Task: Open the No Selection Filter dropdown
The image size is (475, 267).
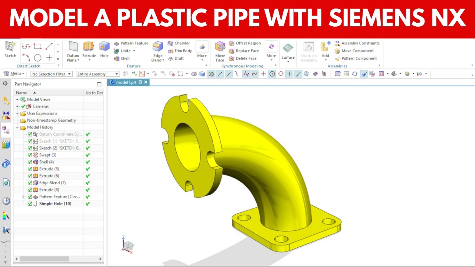Action: point(51,74)
